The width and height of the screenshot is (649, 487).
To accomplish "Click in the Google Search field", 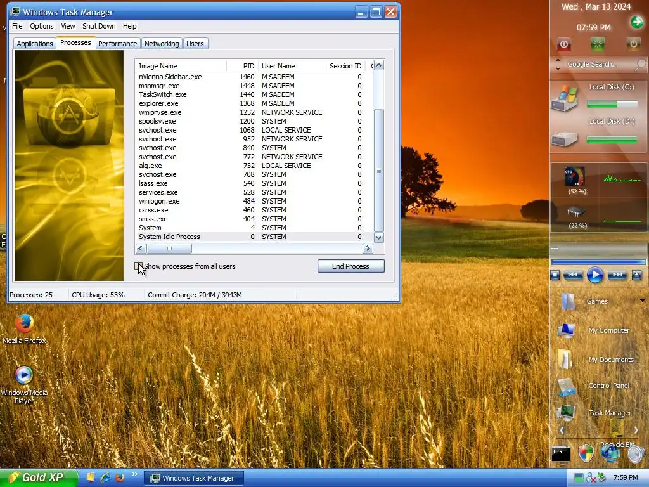I will [x=598, y=64].
